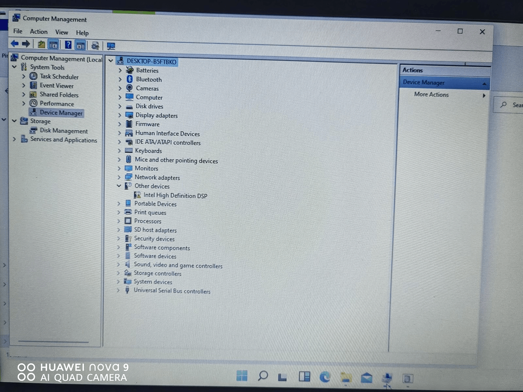This screenshot has height=392, width=523.
Task: Click the Scan for hardware changes icon
Action: [111, 45]
